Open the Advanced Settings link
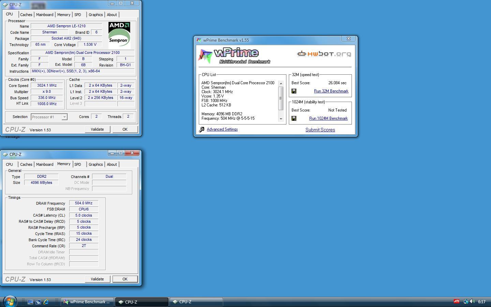The height and width of the screenshot is (307, 491). tap(222, 129)
